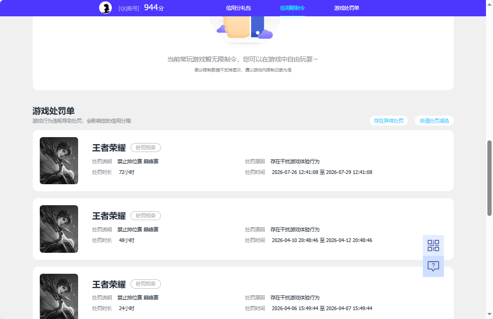
Task: Click the 申请处罚减免 button
Action: point(434,121)
